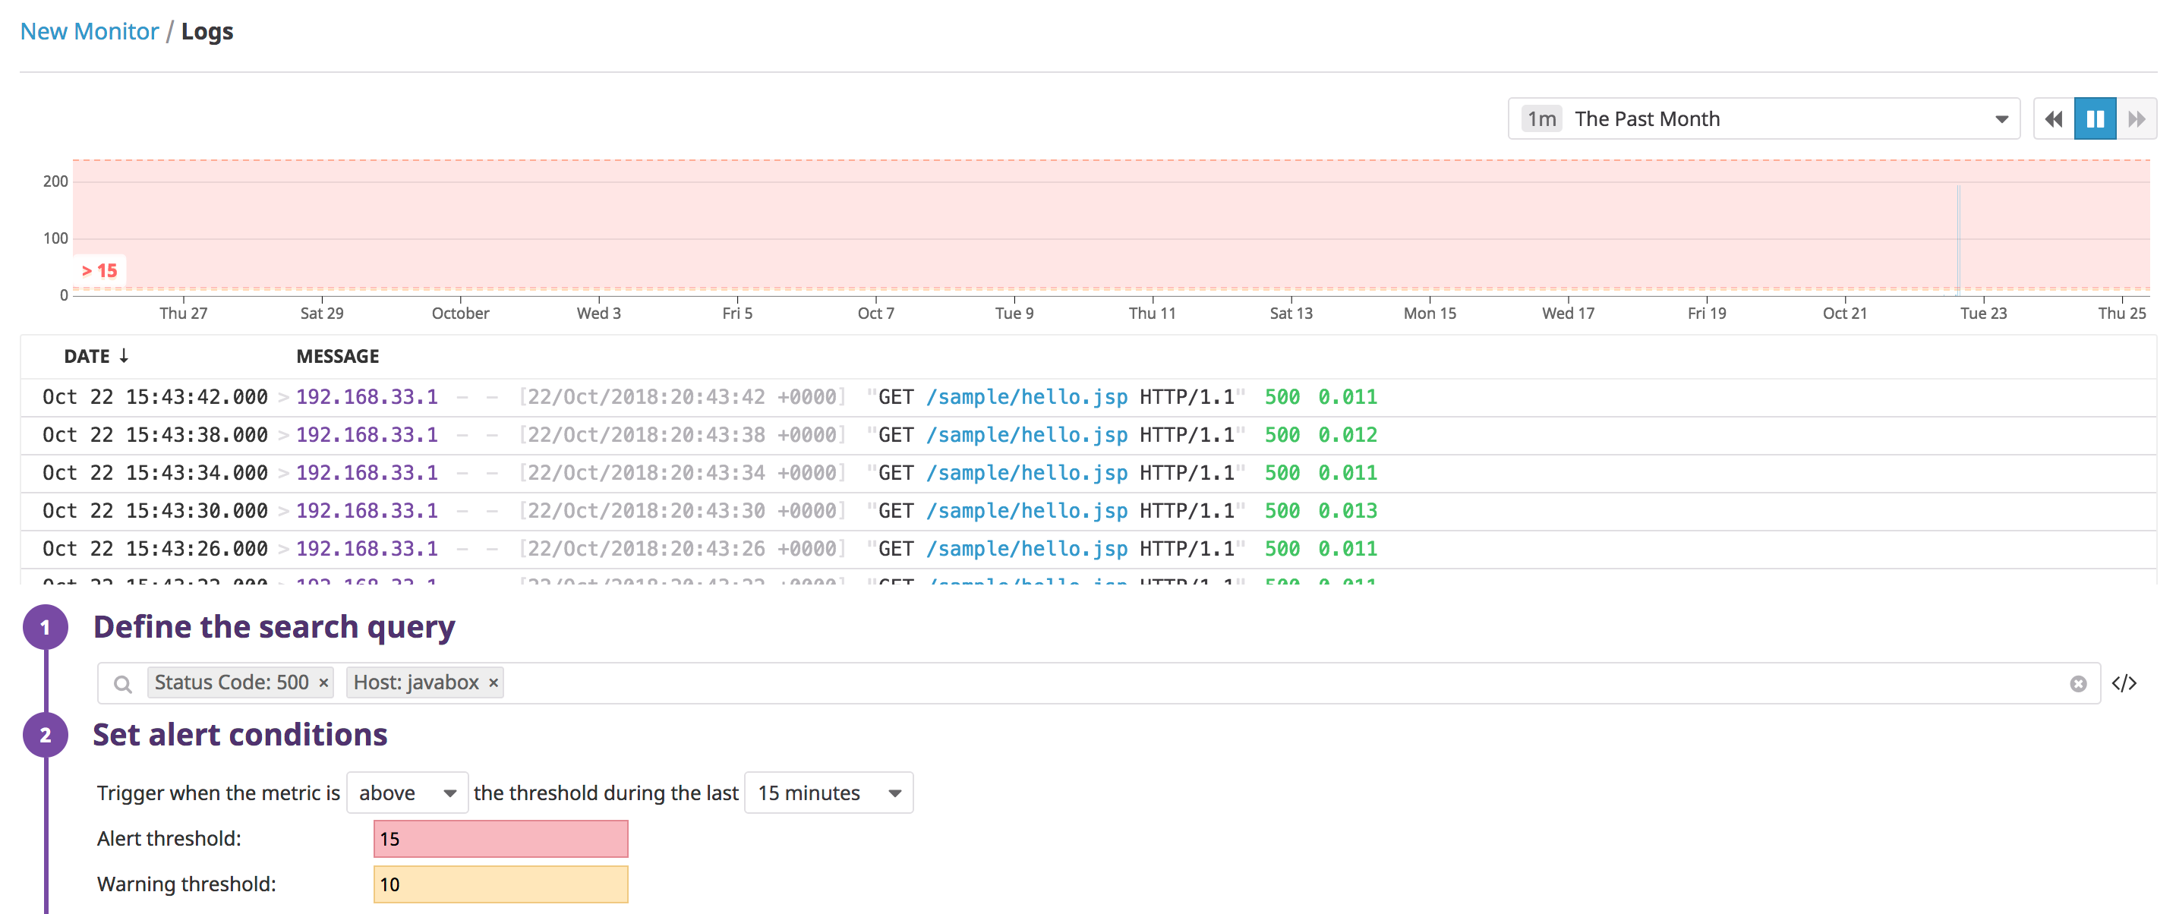Open the 'above' condition dropdown
This screenshot has height=914, width=2176.
pyautogui.click(x=406, y=793)
